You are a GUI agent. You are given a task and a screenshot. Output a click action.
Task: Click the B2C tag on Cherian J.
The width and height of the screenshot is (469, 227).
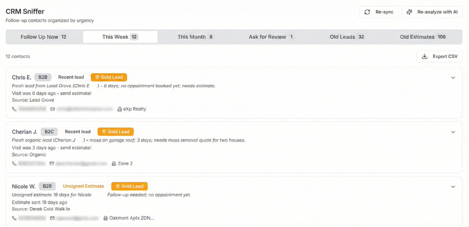coord(49,132)
